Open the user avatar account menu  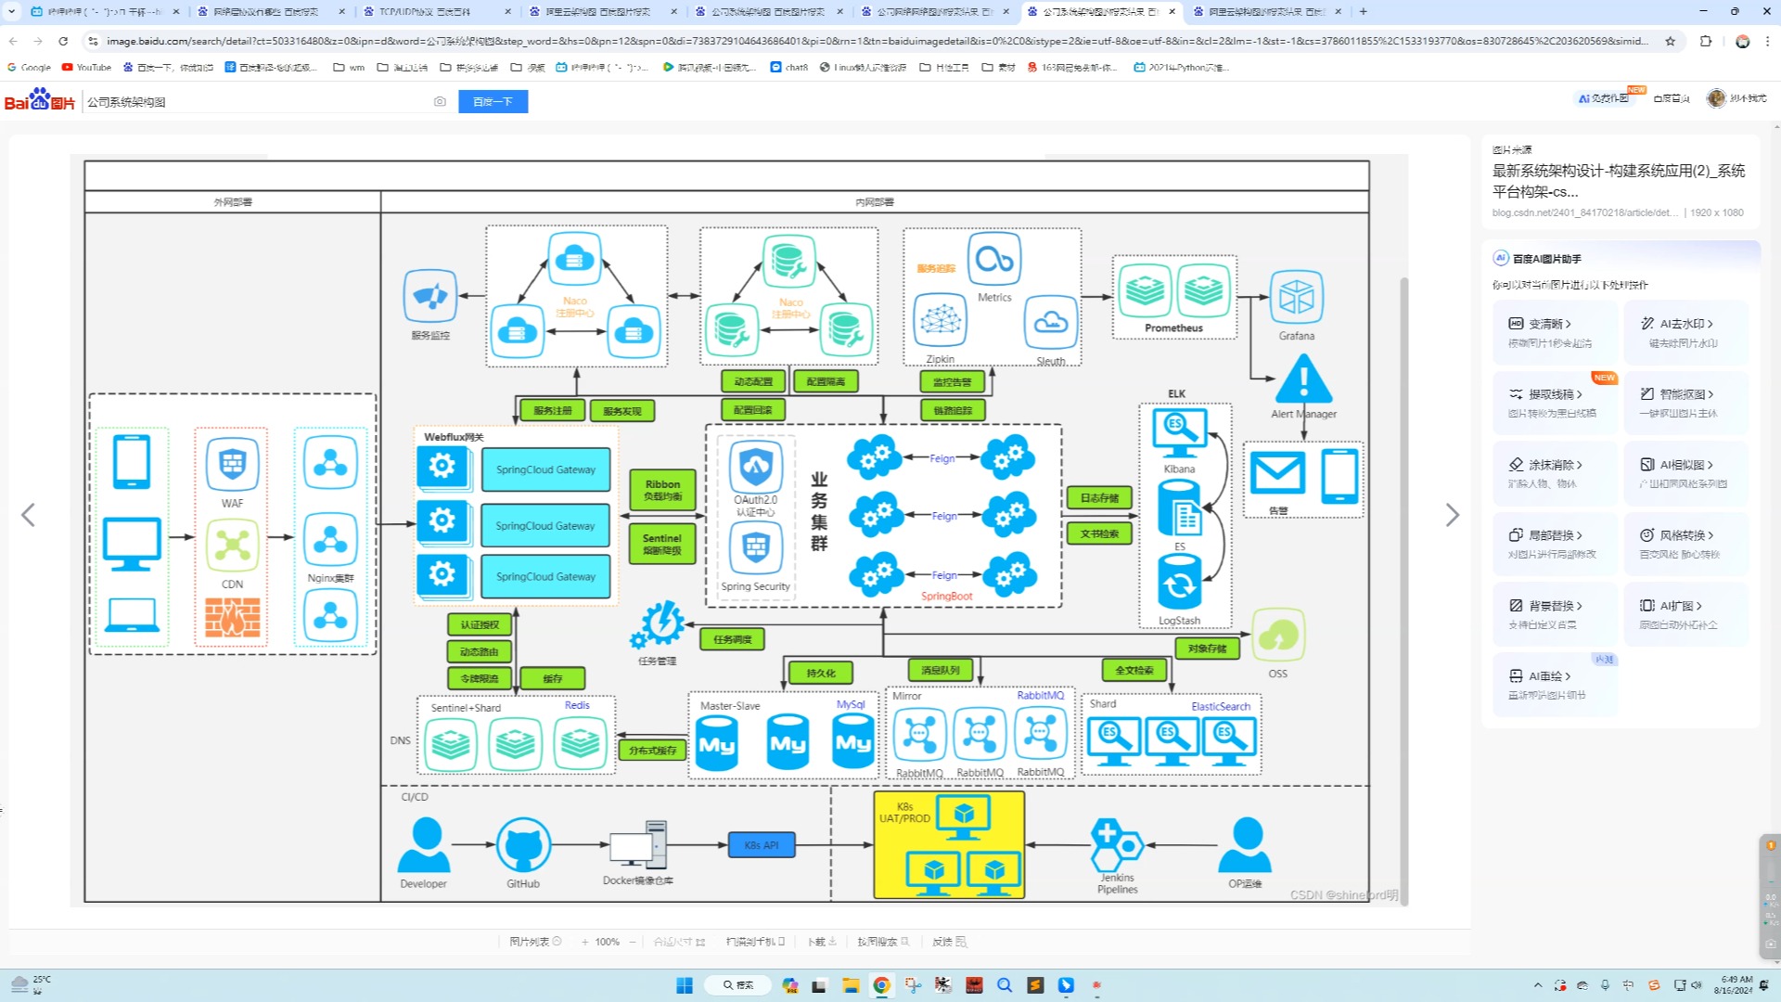1716,97
